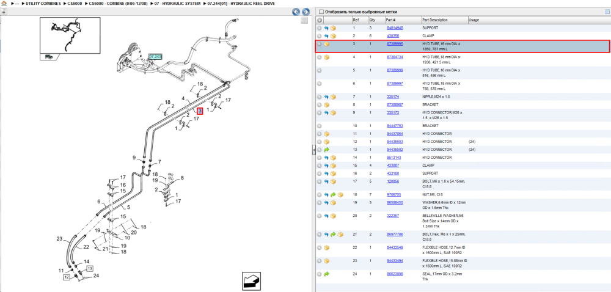Toggle 'Отобразить только выбранные метки' checkbox
Viewport: 611px width, 292px height.
coord(321,12)
